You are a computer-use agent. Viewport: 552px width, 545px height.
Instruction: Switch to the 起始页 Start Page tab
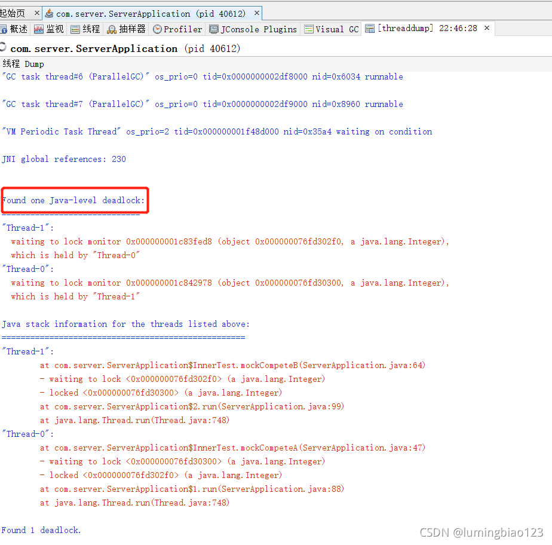12,12
